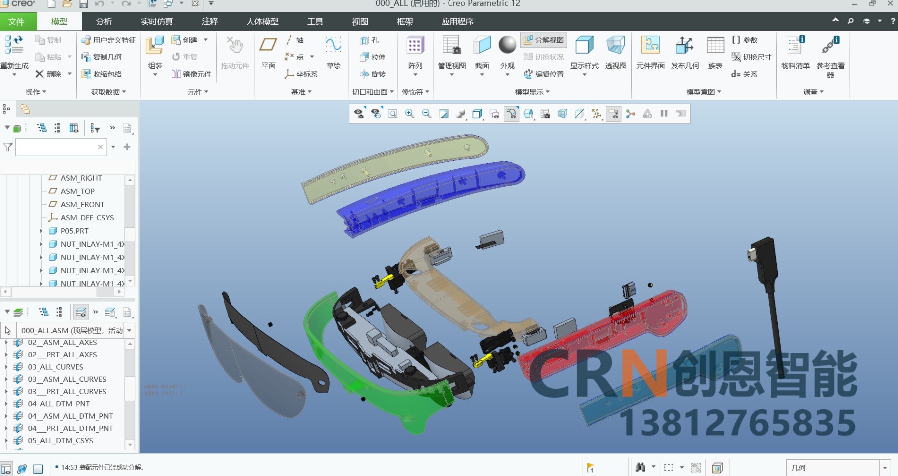Select the Plane datum icon

point(268,45)
